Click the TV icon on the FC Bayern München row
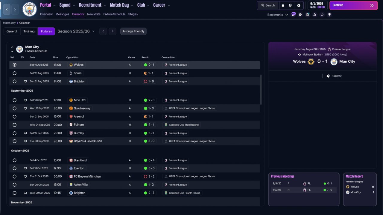 tap(25, 176)
